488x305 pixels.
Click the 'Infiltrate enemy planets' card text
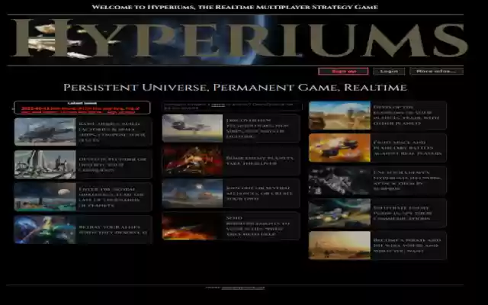pyautogui.click(x=403, y=213)
